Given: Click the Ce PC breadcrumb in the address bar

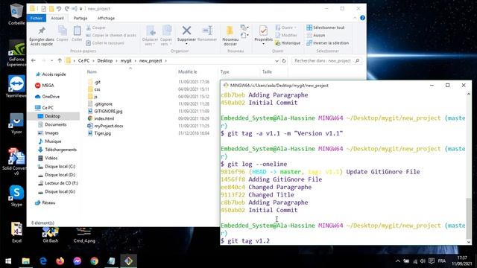Looking at the screenshot, I should pyautogui.click(x=83, y=61).
